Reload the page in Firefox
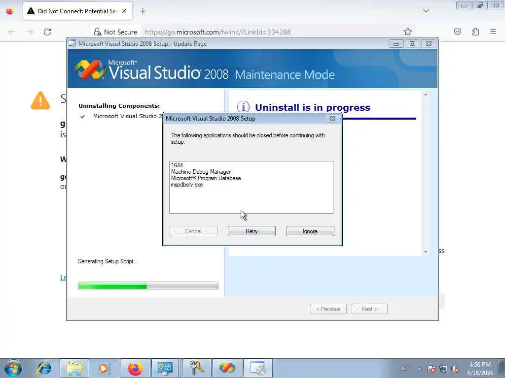Image resolution: width=505 pixels, height=378 pixels. click(x=47, y=32)
